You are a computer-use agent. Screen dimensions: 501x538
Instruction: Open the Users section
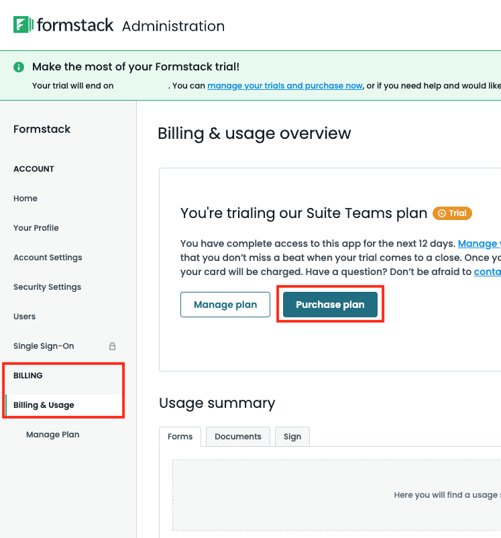(x=25, y=317)
